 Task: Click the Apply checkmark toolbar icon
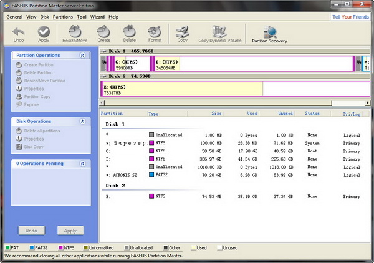point(43,33)
